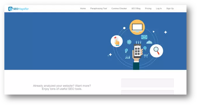Click the envelope mail icon
Image resolution: width=197 pixels, height=105 pixels.
[144, 37]
